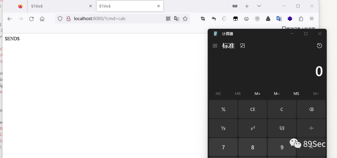Open a new Firefox tab
The image size is (337, 158).
[x=247, y=6]
